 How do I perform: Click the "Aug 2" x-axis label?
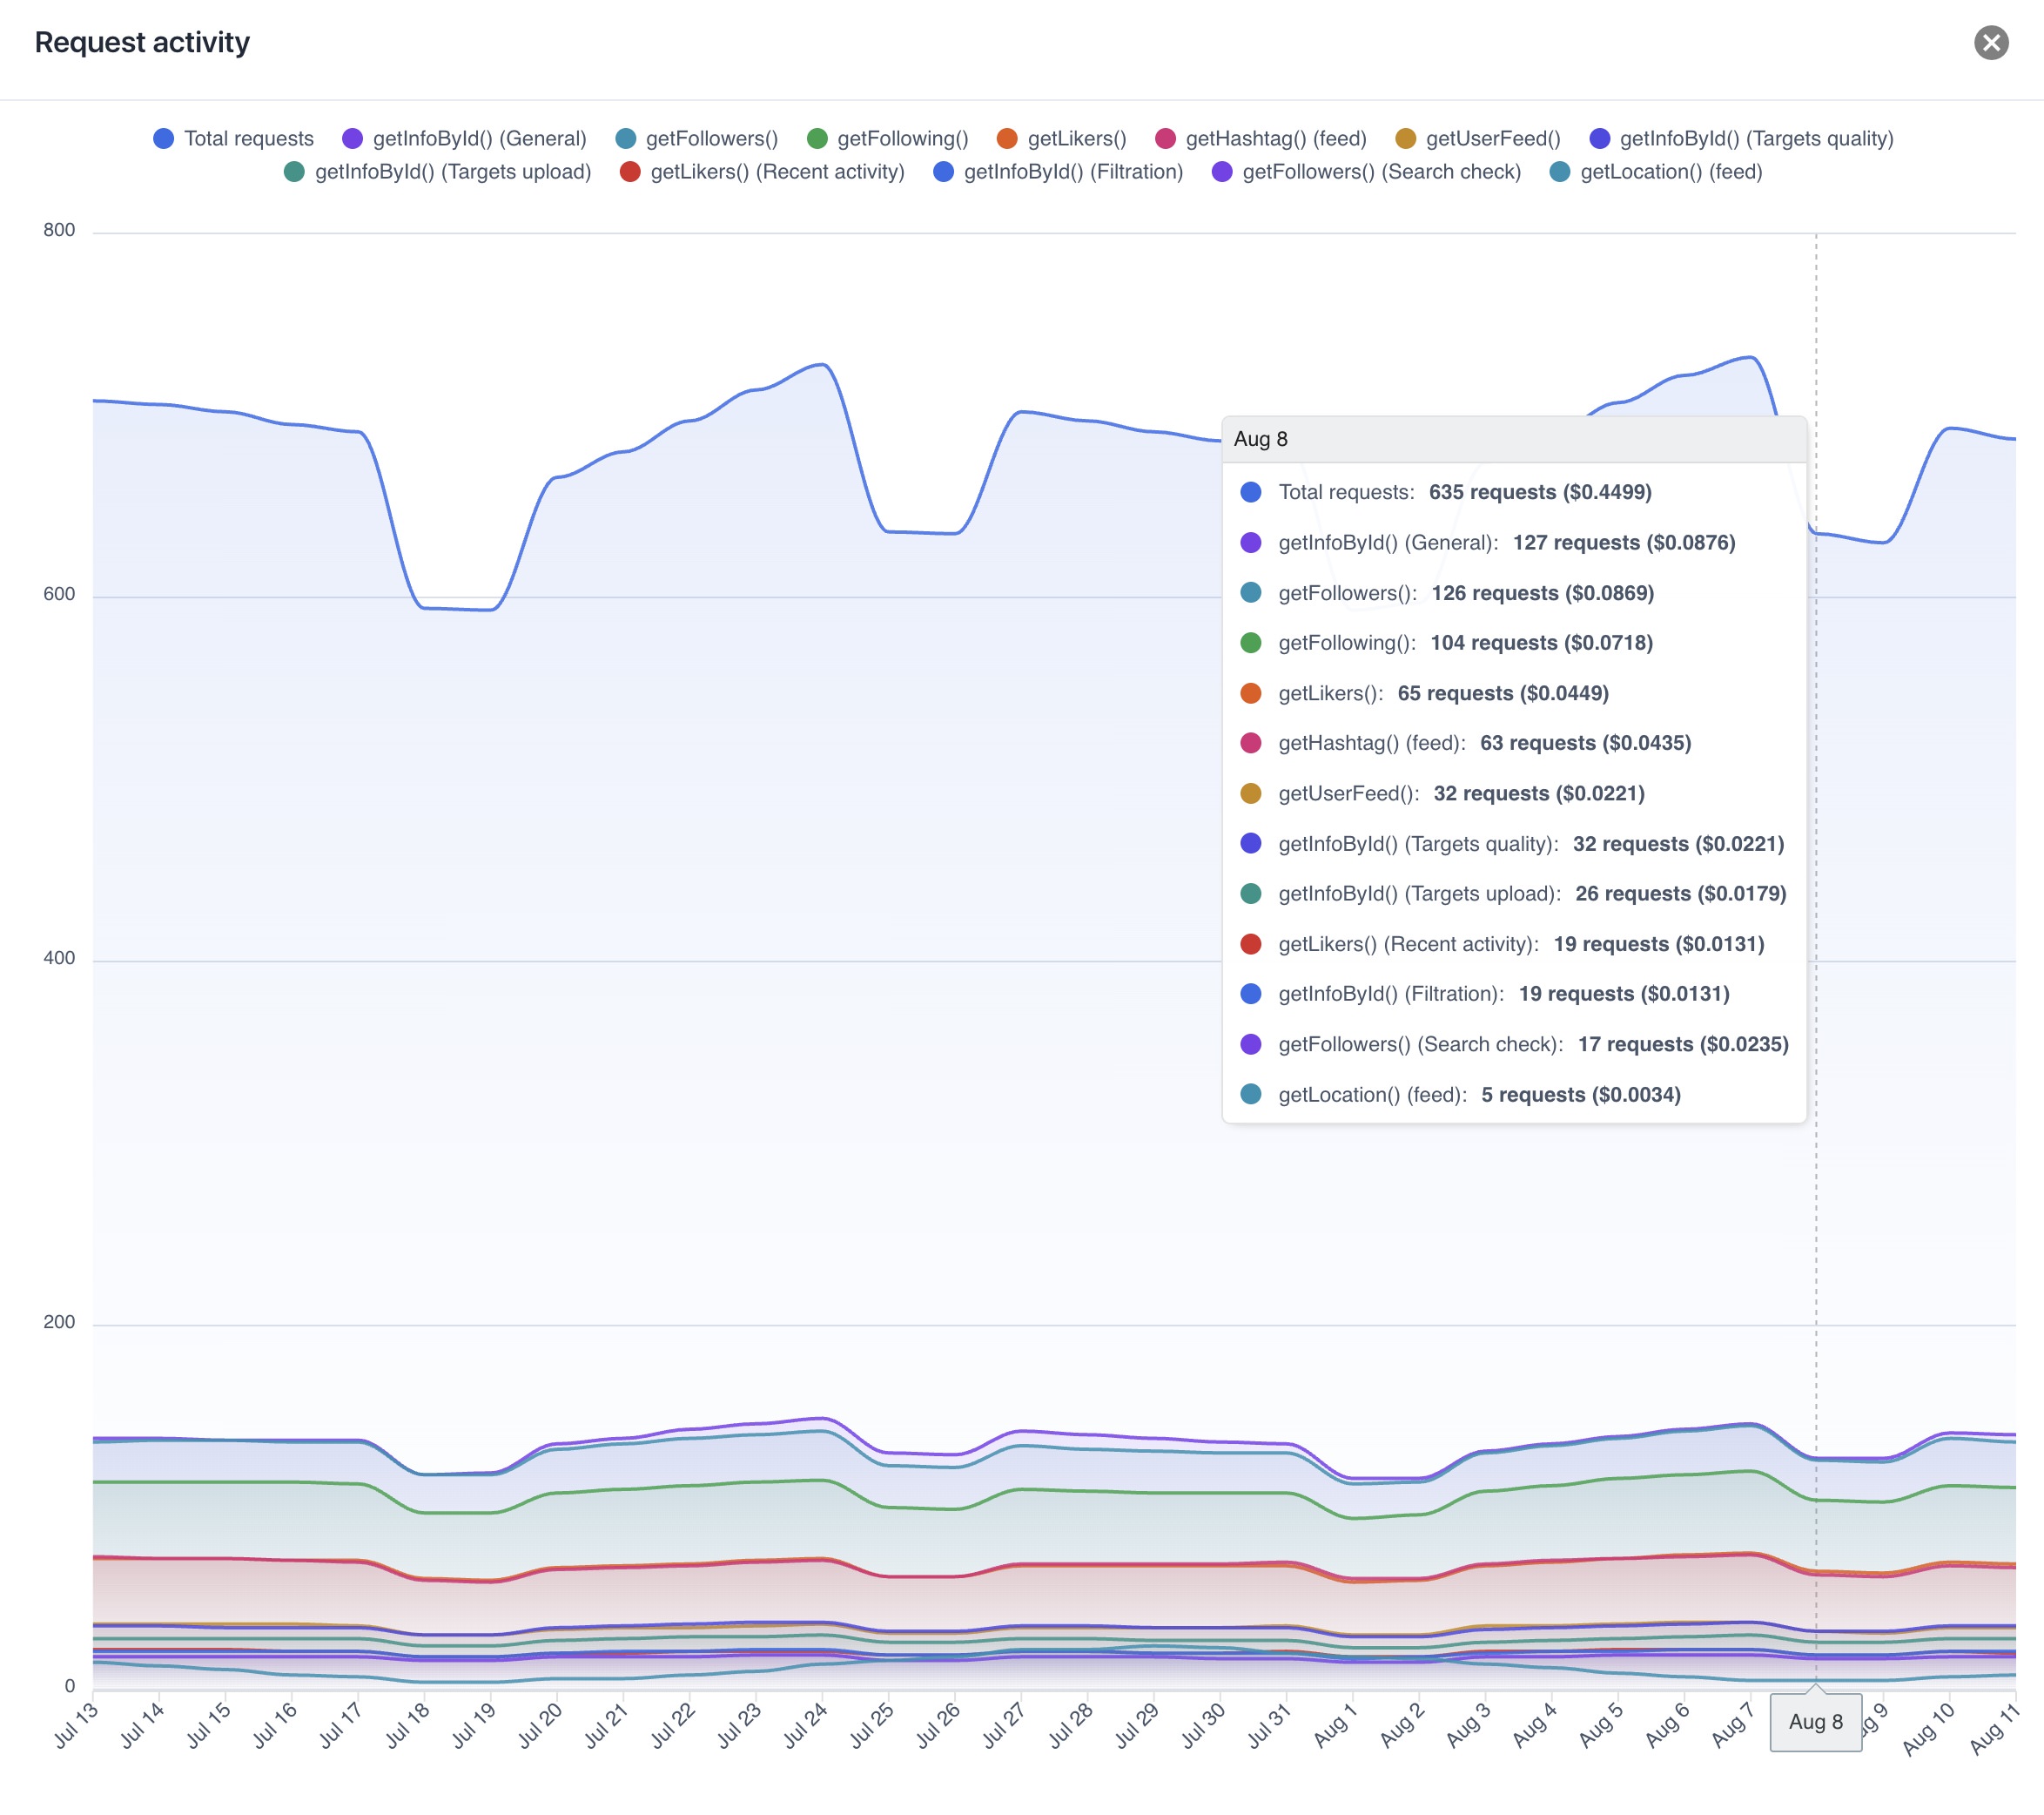[1401, 1725]
